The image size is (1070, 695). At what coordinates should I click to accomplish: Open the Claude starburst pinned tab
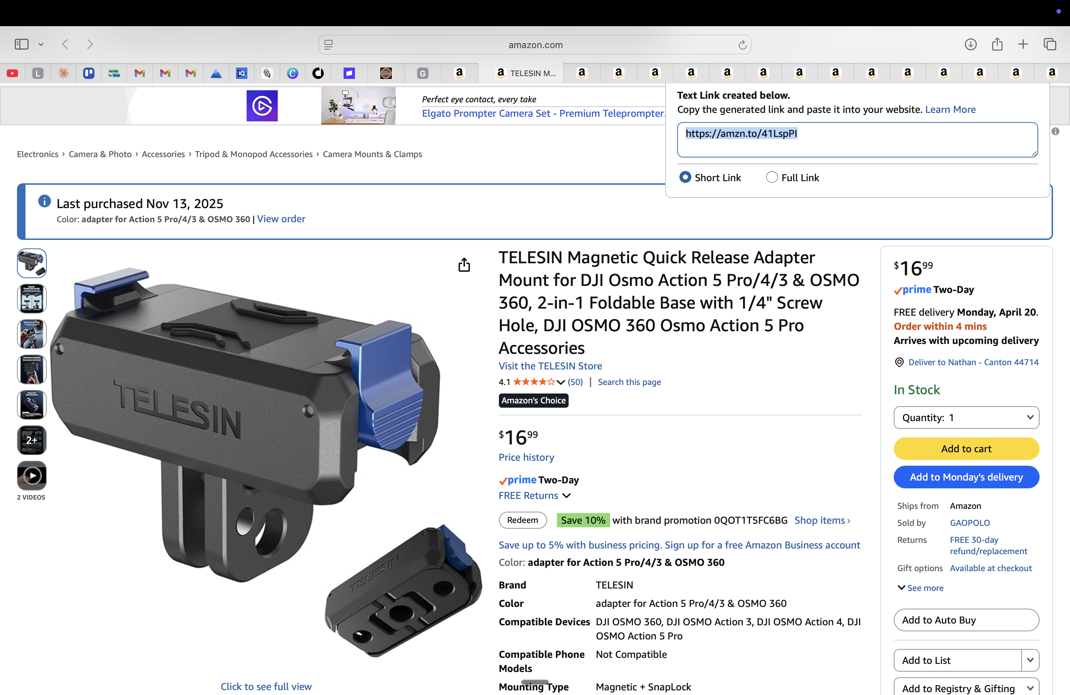[63, 73]
